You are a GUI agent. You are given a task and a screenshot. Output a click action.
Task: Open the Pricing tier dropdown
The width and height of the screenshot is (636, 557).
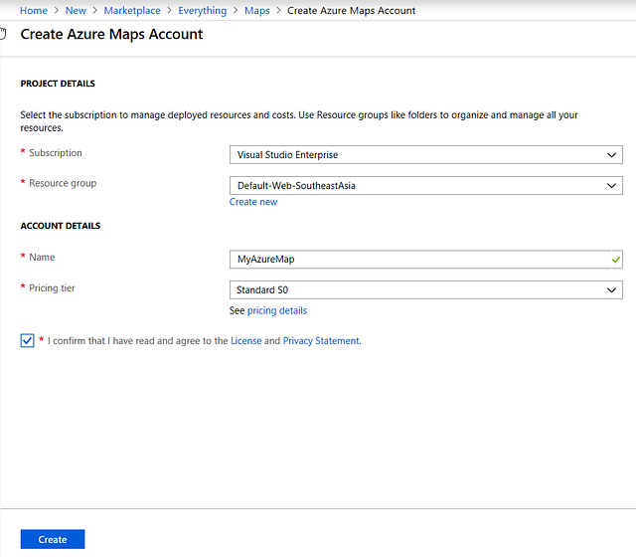(426, 289)
